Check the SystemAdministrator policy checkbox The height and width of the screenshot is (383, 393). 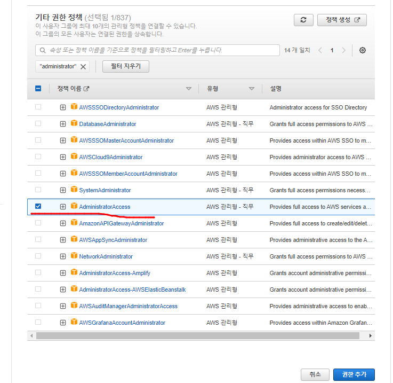coord(38,190)
